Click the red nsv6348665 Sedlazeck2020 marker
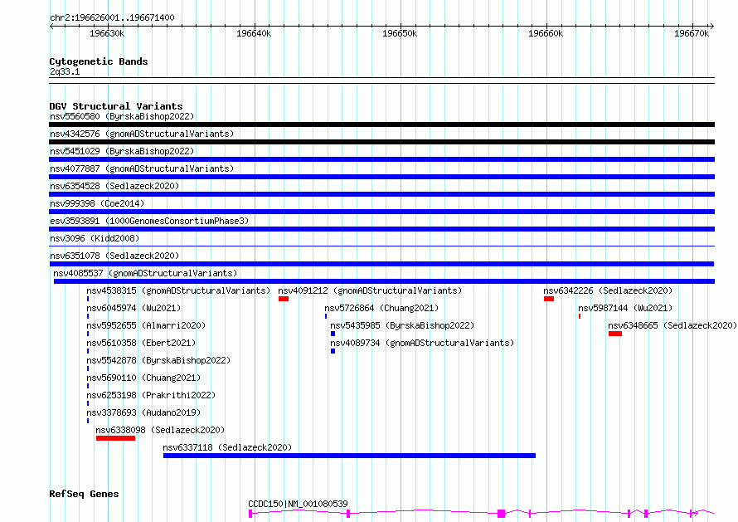 615,334
